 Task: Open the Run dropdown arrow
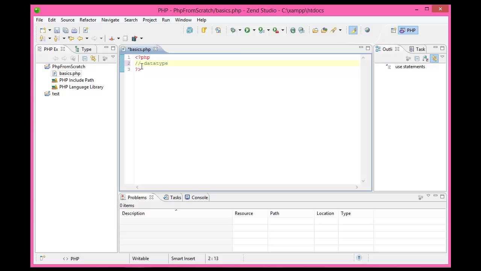(254, 30)
